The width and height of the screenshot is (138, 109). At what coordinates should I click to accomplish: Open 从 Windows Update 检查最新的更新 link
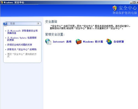click(22, 39)
